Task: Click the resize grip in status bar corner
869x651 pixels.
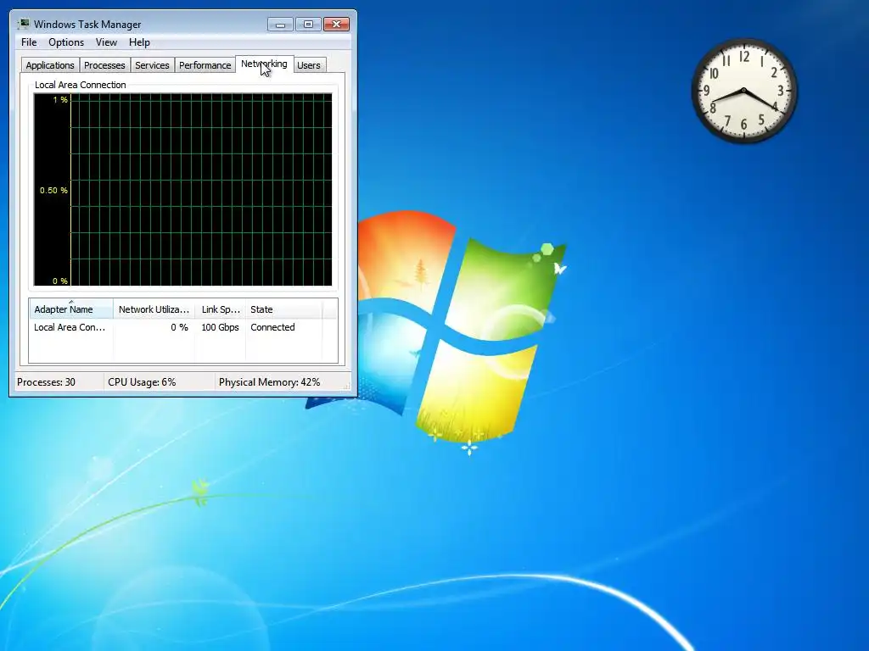Action: point(347,386)
